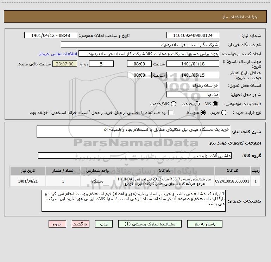Image resolution: width=271 pixels, height=262 pixels.
Task: Click the بازگشت back button
Action: click(81, 224)
